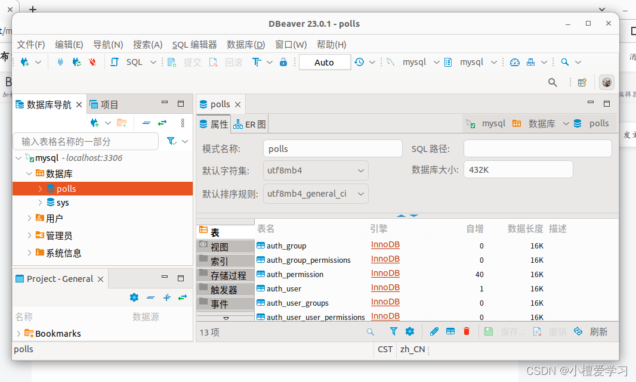Screen dimensions: 636x382
Task: Click the blue lock icon in toolbar
Action: [x=283, y=62]
